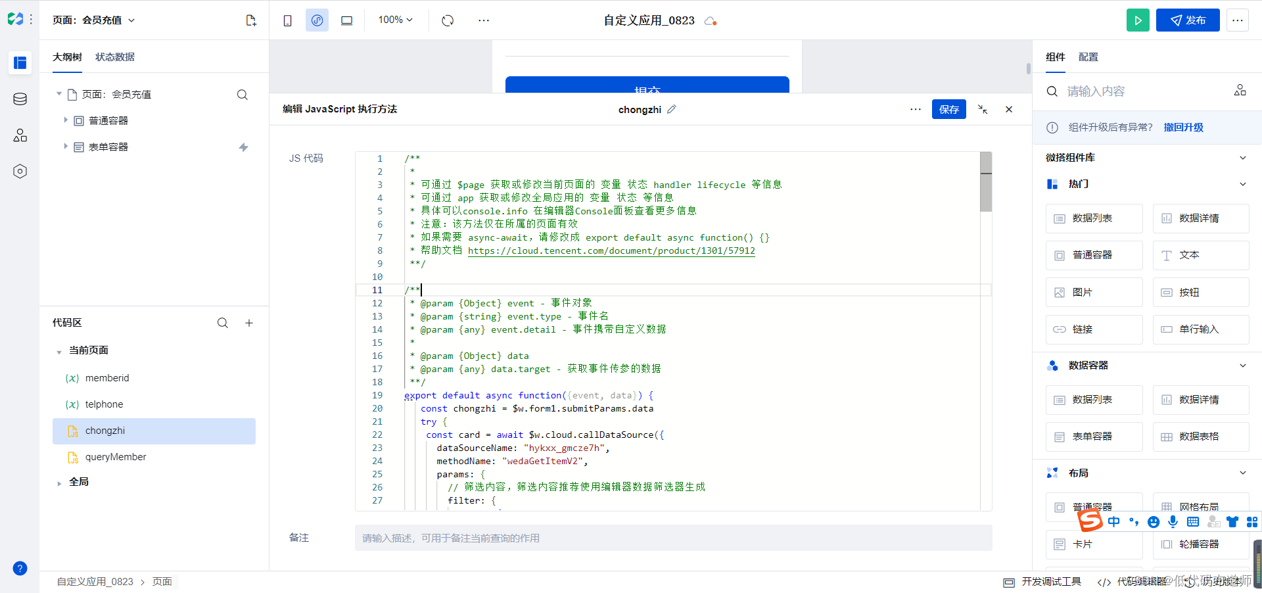Image resolution: width=1262 pixels, height=593 pixels.
Task: Open the 100% zoom dropdown
Action: click(395, 20)
